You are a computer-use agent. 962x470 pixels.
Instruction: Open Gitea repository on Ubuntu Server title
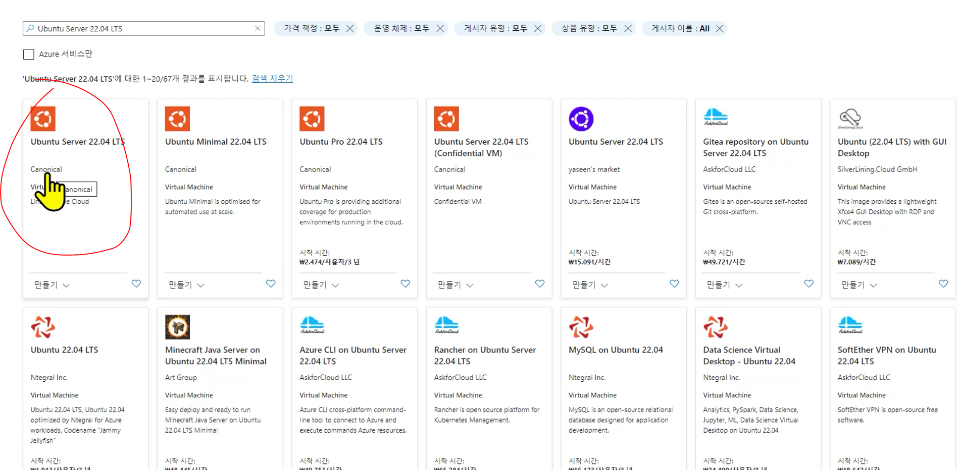(x=756, y=147)
